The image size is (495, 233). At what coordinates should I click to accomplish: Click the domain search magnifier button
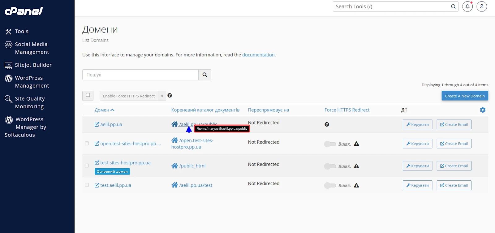point(205,75)
